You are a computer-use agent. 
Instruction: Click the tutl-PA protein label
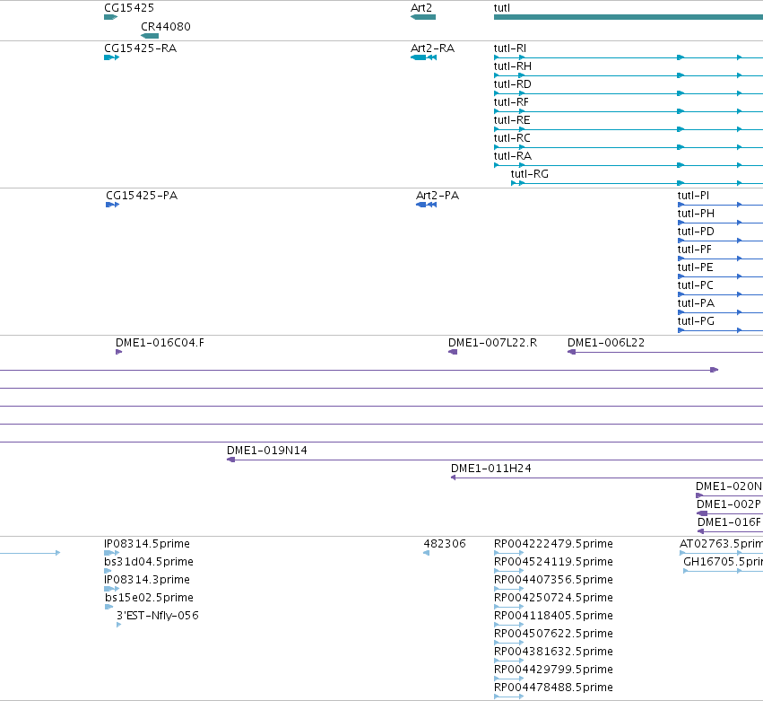point(696,303)
